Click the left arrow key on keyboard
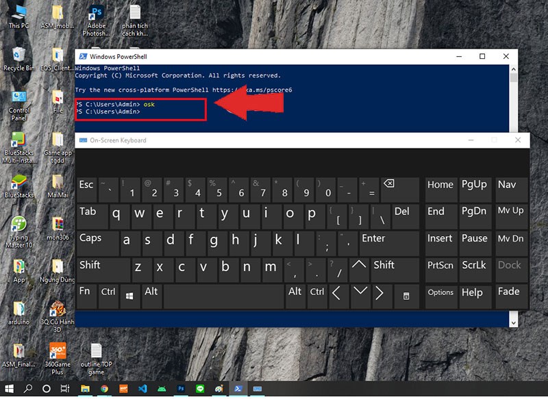548x399 pixels. pos(337,296)
